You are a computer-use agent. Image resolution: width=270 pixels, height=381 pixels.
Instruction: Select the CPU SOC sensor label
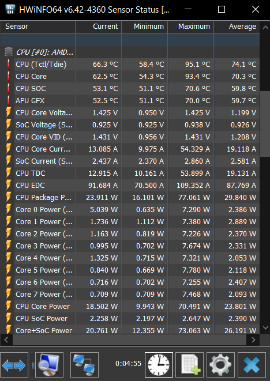click(x=31, y=88)
